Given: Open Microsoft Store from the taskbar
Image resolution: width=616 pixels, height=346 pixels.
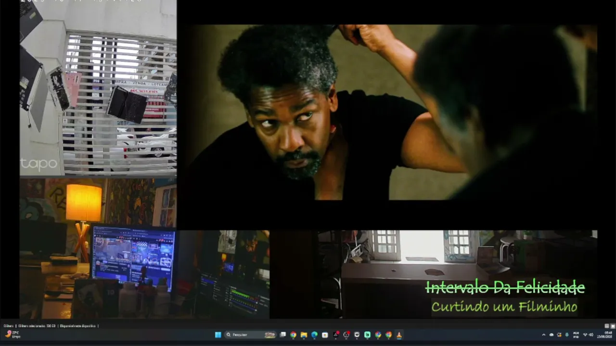Looking at the screenshot, I should point(325,335).
